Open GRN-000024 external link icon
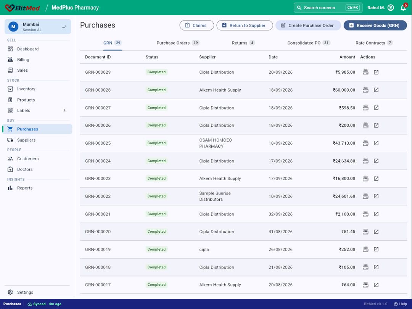The width and height of the screenshot is (412, 309). point(376,161)
